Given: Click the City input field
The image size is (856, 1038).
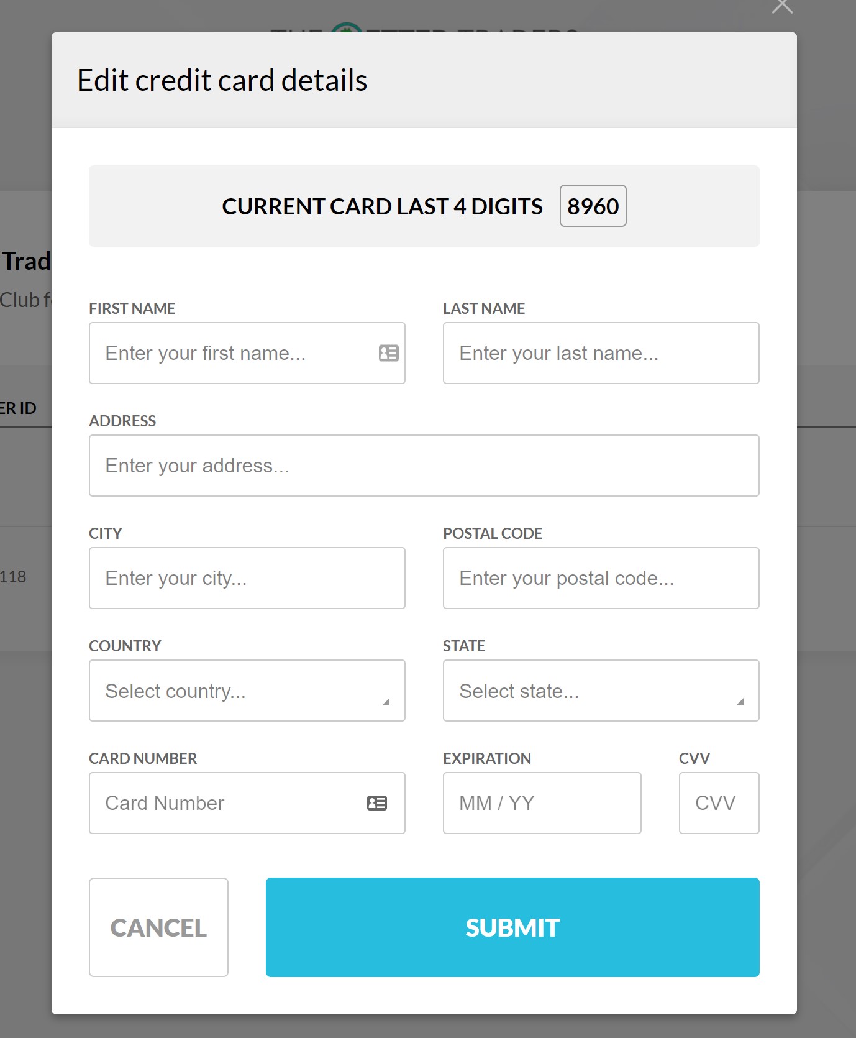Looking at the screenshot, I should pyautogui.click(x=247, y=578).
